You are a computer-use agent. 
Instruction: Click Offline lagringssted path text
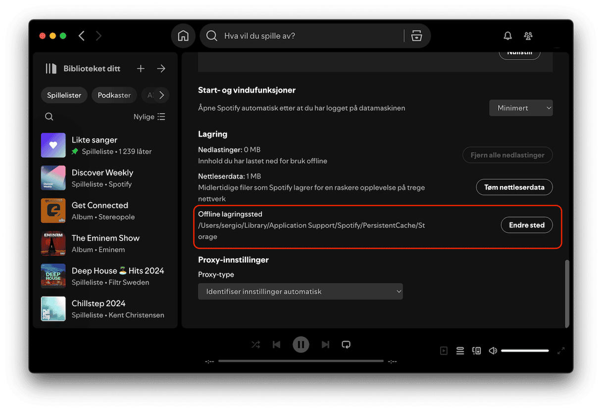311,231
